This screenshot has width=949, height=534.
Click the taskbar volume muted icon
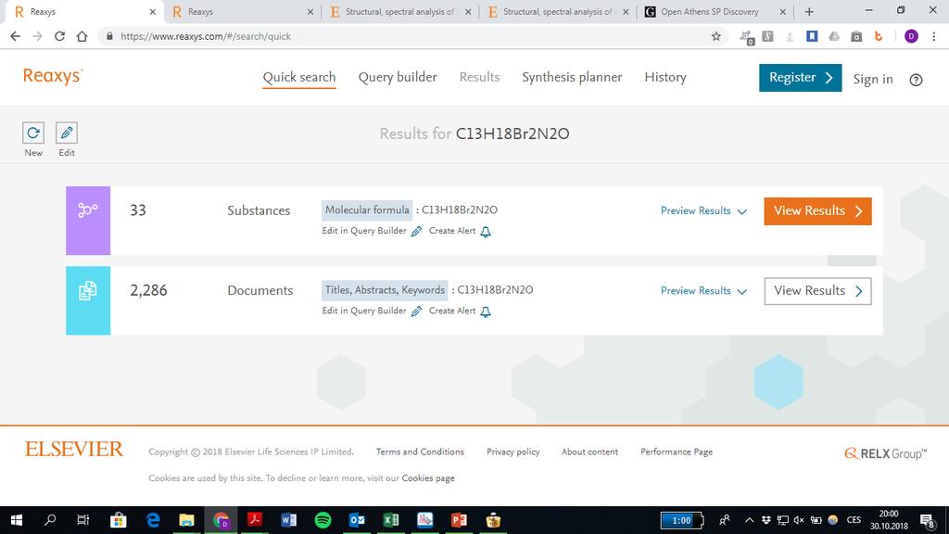click(799, 520)
